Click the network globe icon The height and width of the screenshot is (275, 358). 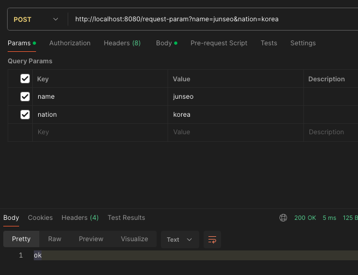coord(283,218)
